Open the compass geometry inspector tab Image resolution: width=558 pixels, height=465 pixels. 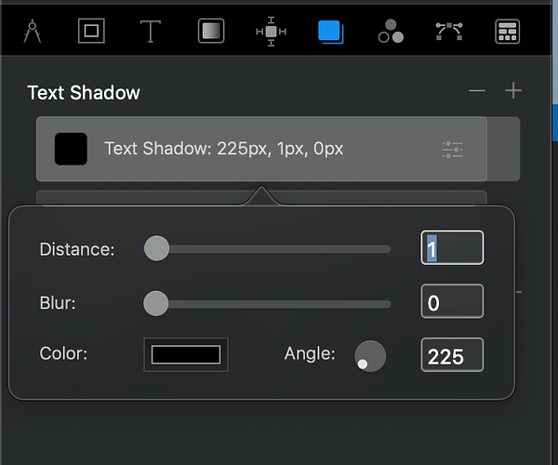33,31
